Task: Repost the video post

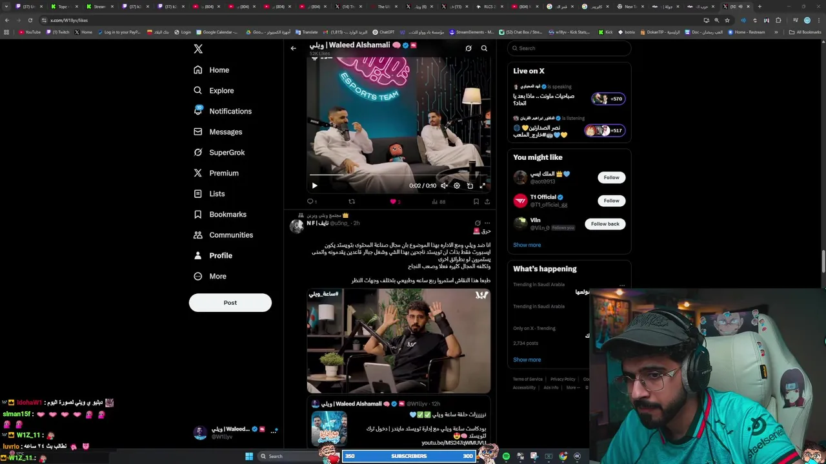Action: (x=352, y=202)
